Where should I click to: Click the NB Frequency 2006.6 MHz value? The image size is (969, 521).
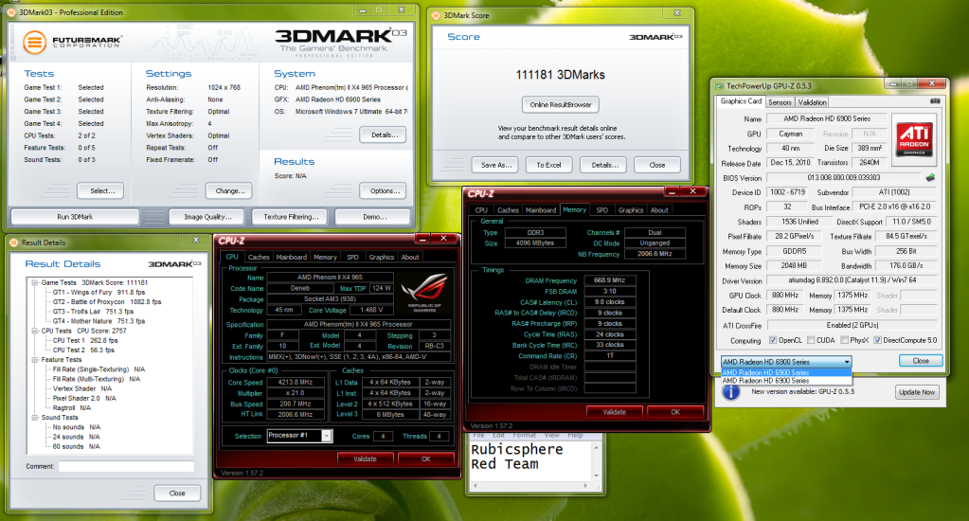(655, 254)
